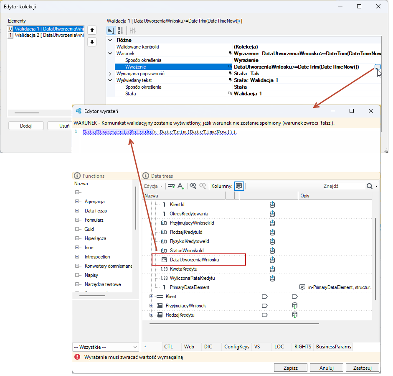Open the property pages sliders icon
Viewport: 393px width, 376px height.
(132, 31)
